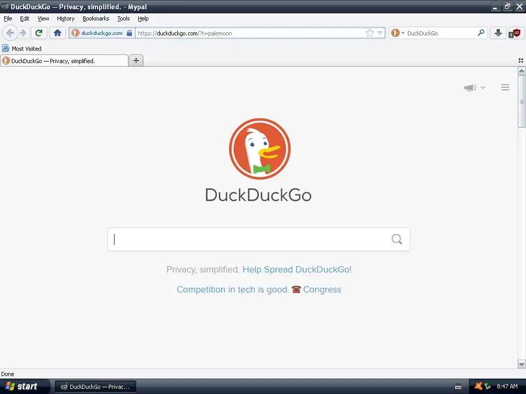Click the green network tray icon
The height and width of the screenshot is (394, 526).
(x=487, y=386)
